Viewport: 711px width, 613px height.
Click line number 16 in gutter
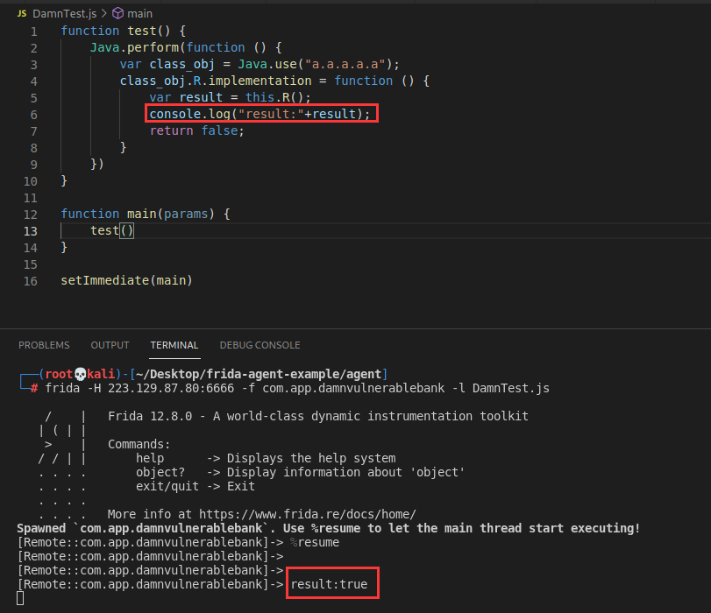click(31, 281)
